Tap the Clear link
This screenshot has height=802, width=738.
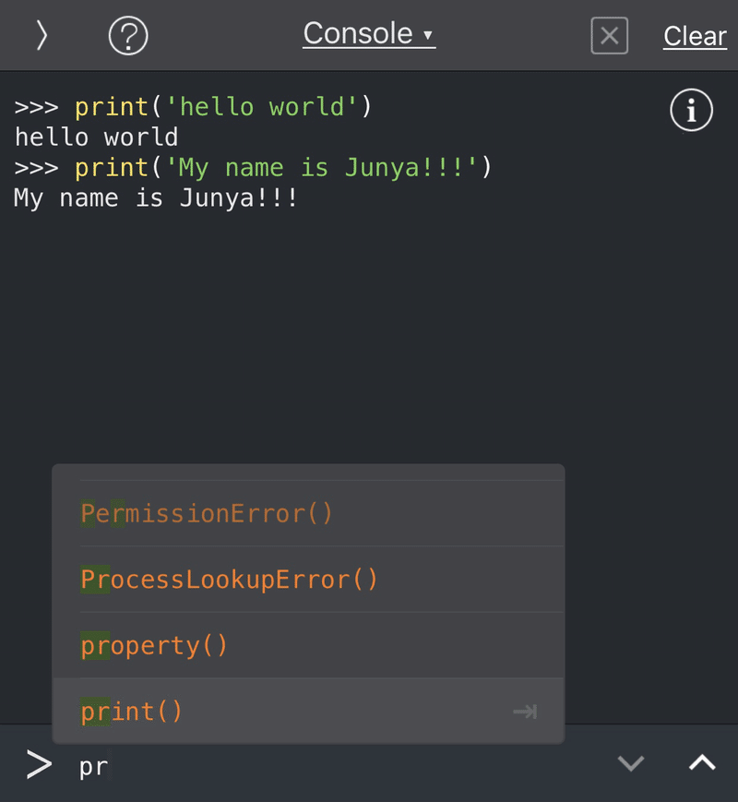click(695, 36)
